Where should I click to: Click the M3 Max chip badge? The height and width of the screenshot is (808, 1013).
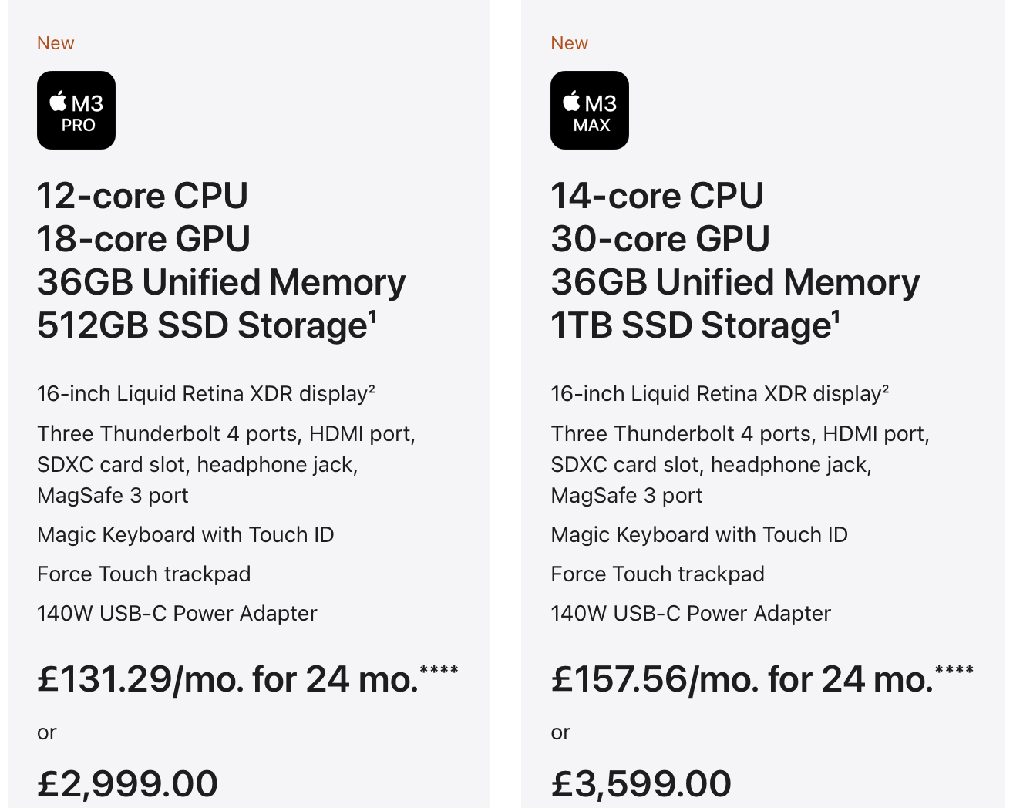(x=590, y=110)
